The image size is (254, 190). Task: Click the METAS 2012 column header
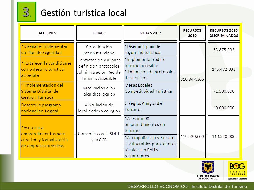click(150, 33)
